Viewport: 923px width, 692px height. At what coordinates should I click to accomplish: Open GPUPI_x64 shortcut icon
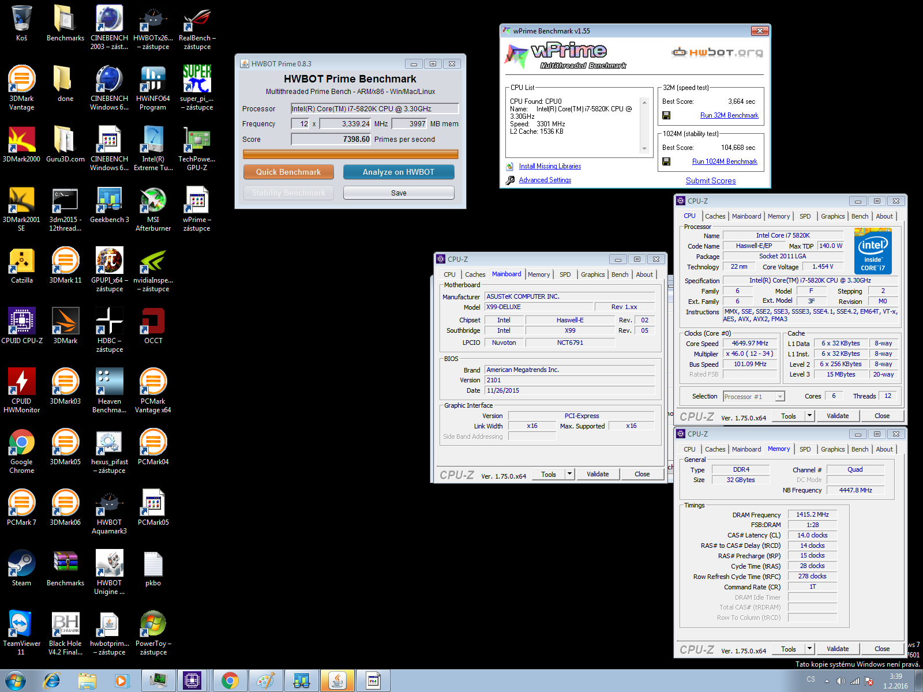[x=109, y=269]
